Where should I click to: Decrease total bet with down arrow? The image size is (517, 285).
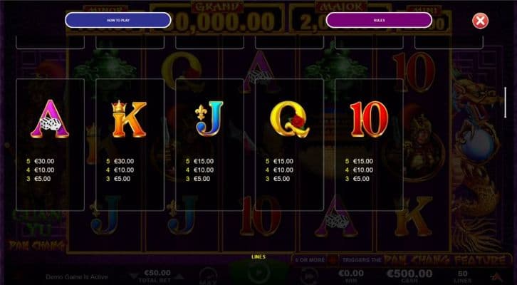[x=134, y=276]
